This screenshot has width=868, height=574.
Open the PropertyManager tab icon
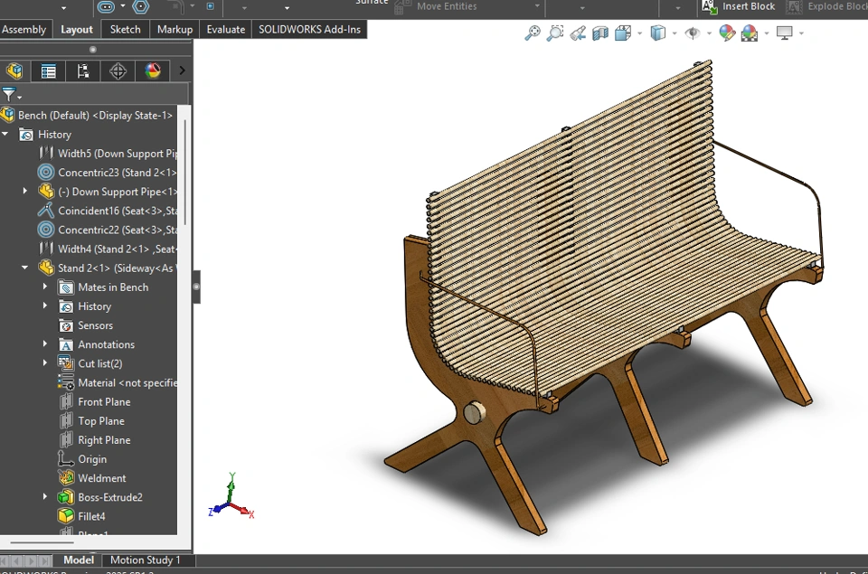click(49, 71)
